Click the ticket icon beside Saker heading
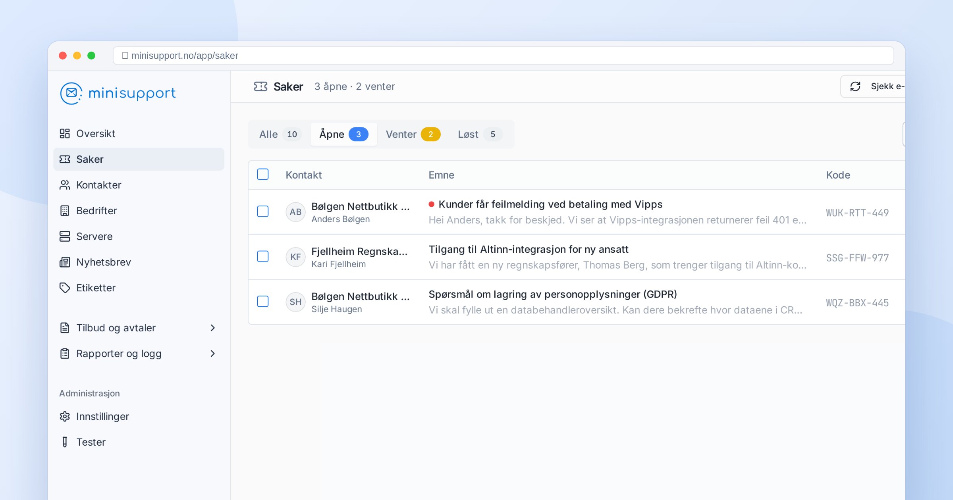 point(260,87)
